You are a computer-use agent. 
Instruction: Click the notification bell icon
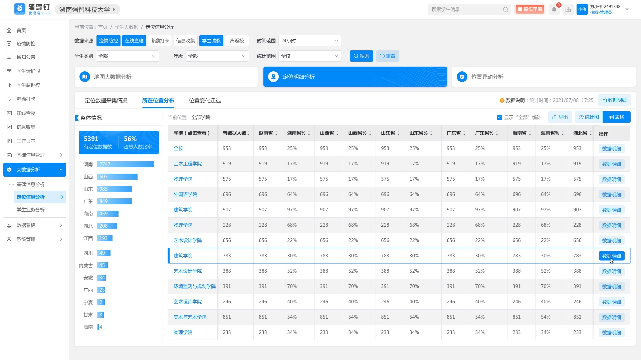point(554,10)
